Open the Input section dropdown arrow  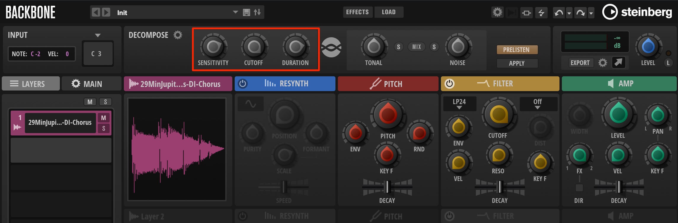coord(98,35)
